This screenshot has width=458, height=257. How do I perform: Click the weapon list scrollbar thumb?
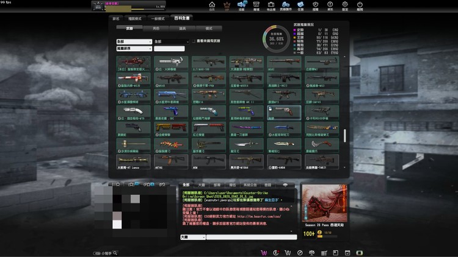[x=344, y=136]
